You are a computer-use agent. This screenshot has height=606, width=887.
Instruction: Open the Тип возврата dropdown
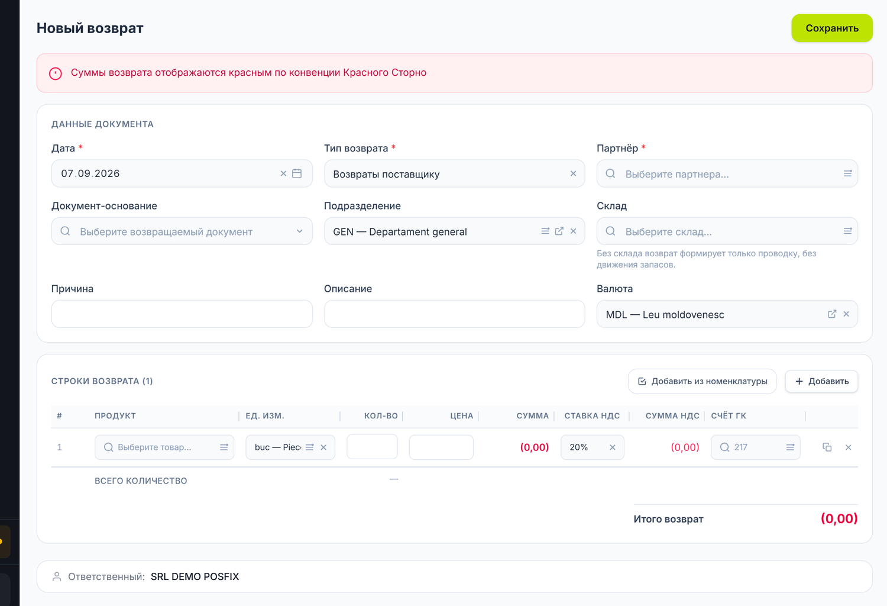pyautogui.click(x=455, y=173)
